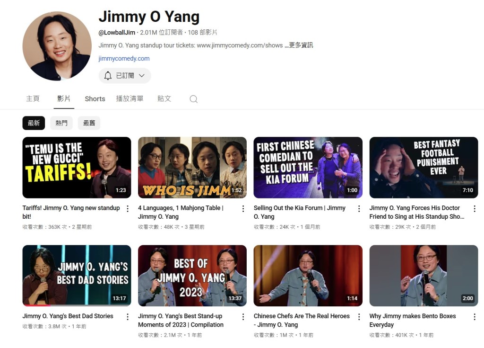The image size is (484, 348).
Task: Switch to the 主頁 tab
Action: (x=33, y=98)
